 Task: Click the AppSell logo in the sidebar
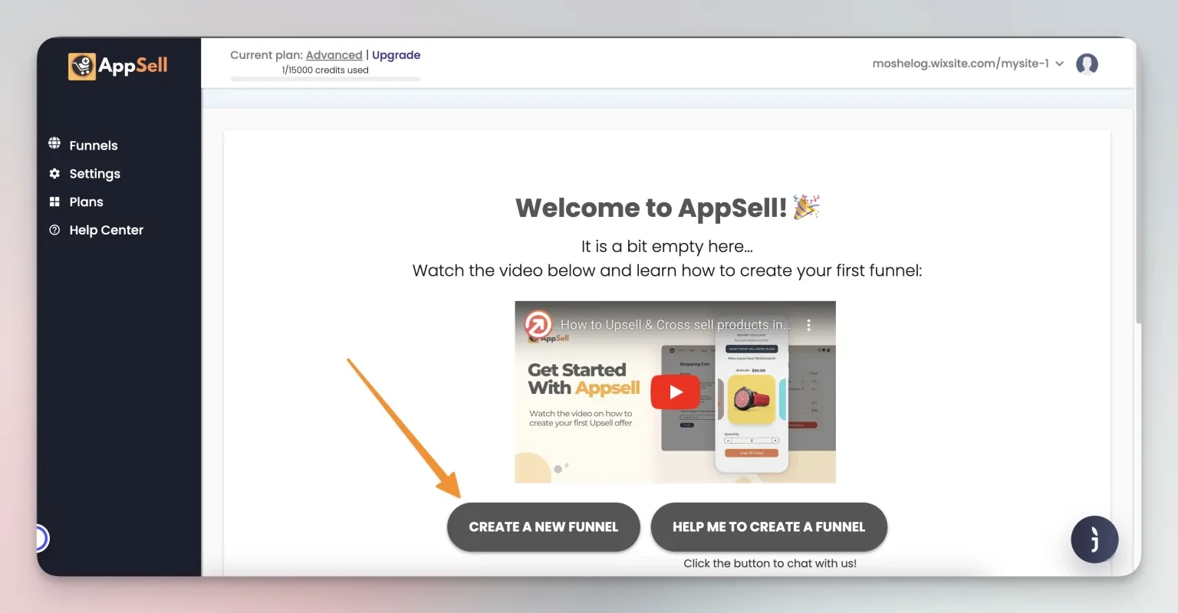118,66
